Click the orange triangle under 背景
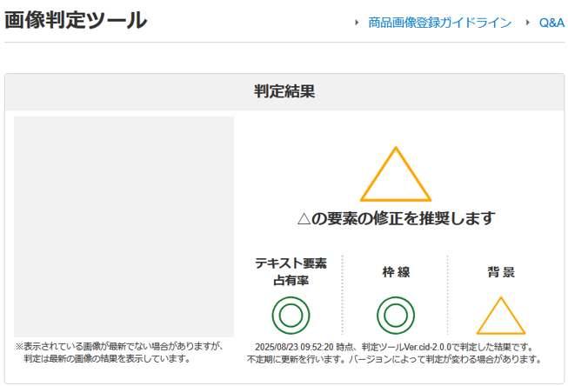Screen dimensions: 568x386 (501, 317)
